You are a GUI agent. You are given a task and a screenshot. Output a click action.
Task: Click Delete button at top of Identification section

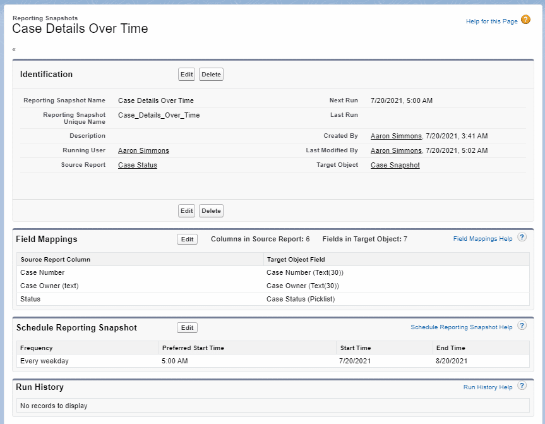pyautogui.click(x=212, y=75)
